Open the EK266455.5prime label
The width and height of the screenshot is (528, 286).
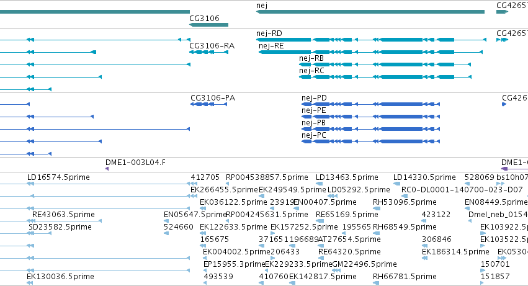tap(224, 190)
